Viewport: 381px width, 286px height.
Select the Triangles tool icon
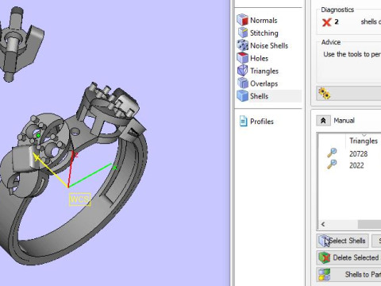243,71
